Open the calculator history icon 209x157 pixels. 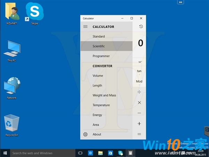[x=141, y=27]
